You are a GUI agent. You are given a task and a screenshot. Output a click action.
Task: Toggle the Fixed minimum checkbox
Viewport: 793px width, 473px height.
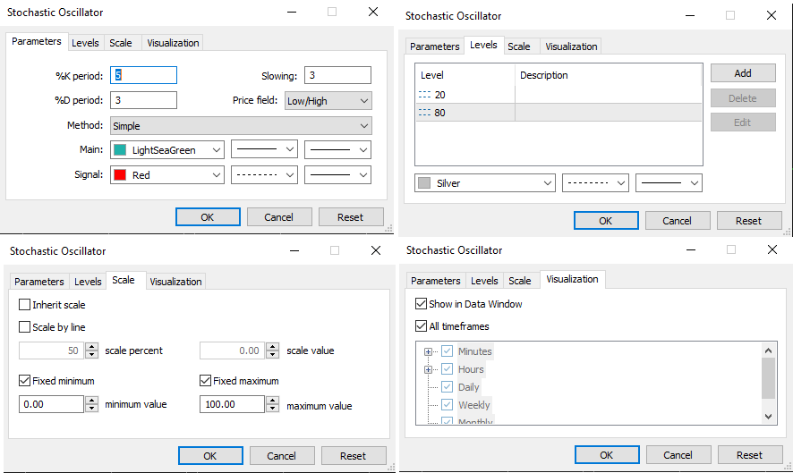click(x=25, y=381)
